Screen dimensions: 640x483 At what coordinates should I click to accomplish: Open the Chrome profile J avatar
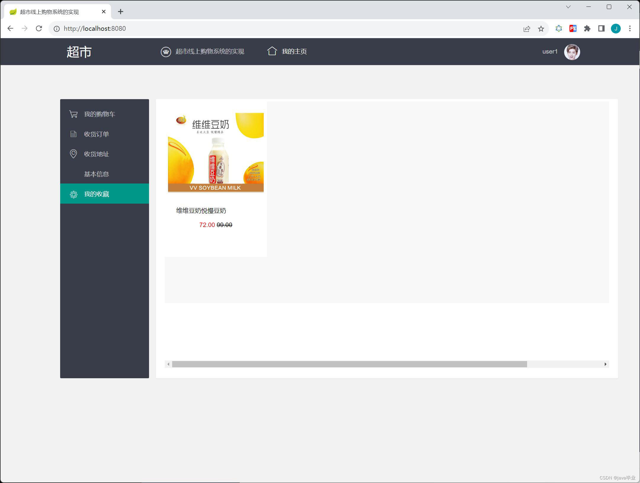(616, 28)
